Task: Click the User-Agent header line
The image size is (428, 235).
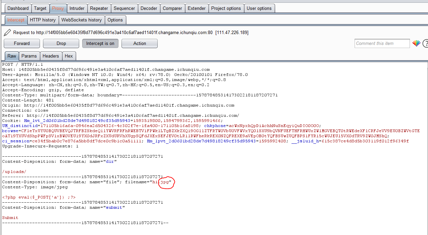Action: click(125, 75)
